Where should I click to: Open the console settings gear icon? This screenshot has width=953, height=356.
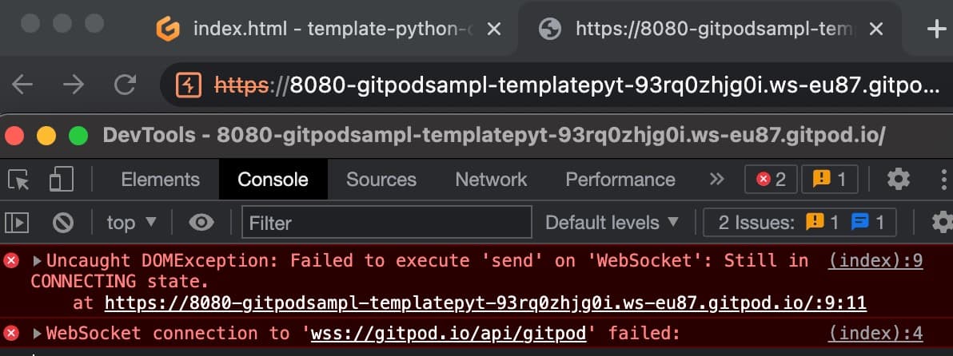(x=943, y=223)
